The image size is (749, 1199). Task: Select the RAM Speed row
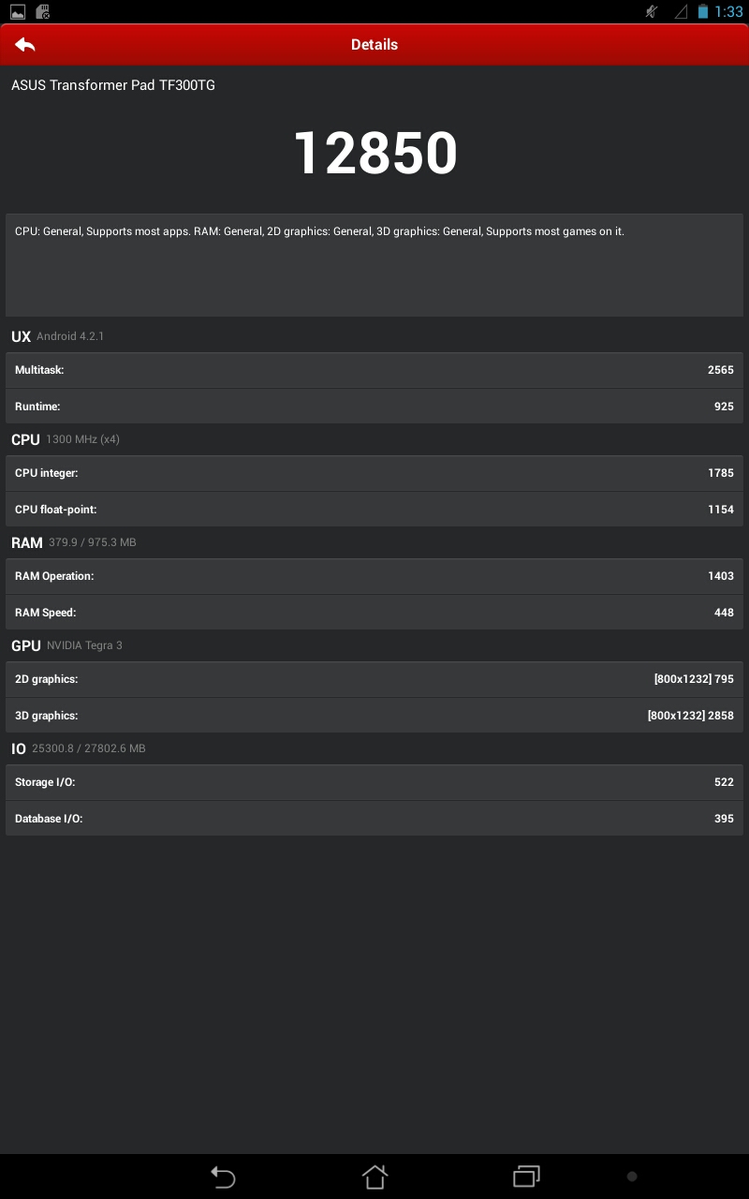click(x=374, y=613)
